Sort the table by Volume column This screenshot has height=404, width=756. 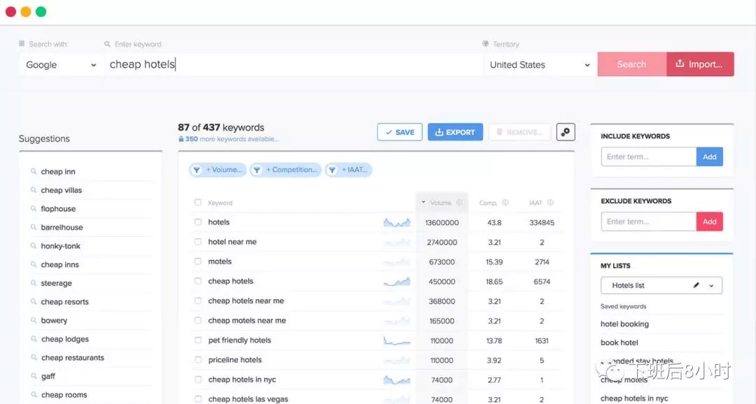pyautogui.click(x=440, y=203)
